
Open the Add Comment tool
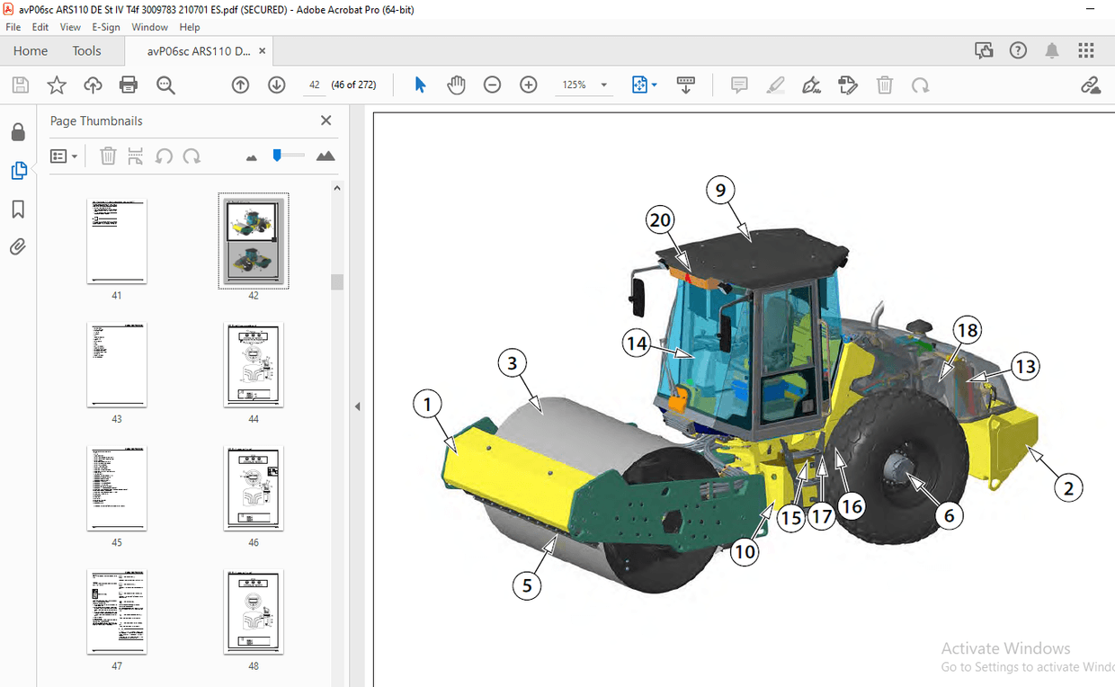738,85
